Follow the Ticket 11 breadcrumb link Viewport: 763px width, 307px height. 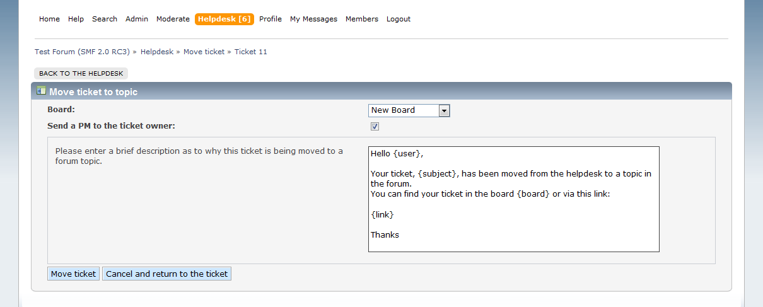251,52
